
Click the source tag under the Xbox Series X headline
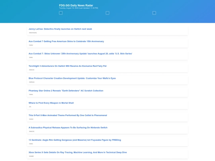(x=31, y=156)
